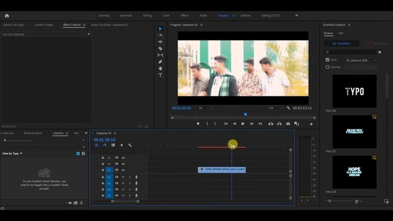This screenshot has height=221, width=393.
Task: Open Program Monitor wrench settings
Action: click(x=288, y=108)
